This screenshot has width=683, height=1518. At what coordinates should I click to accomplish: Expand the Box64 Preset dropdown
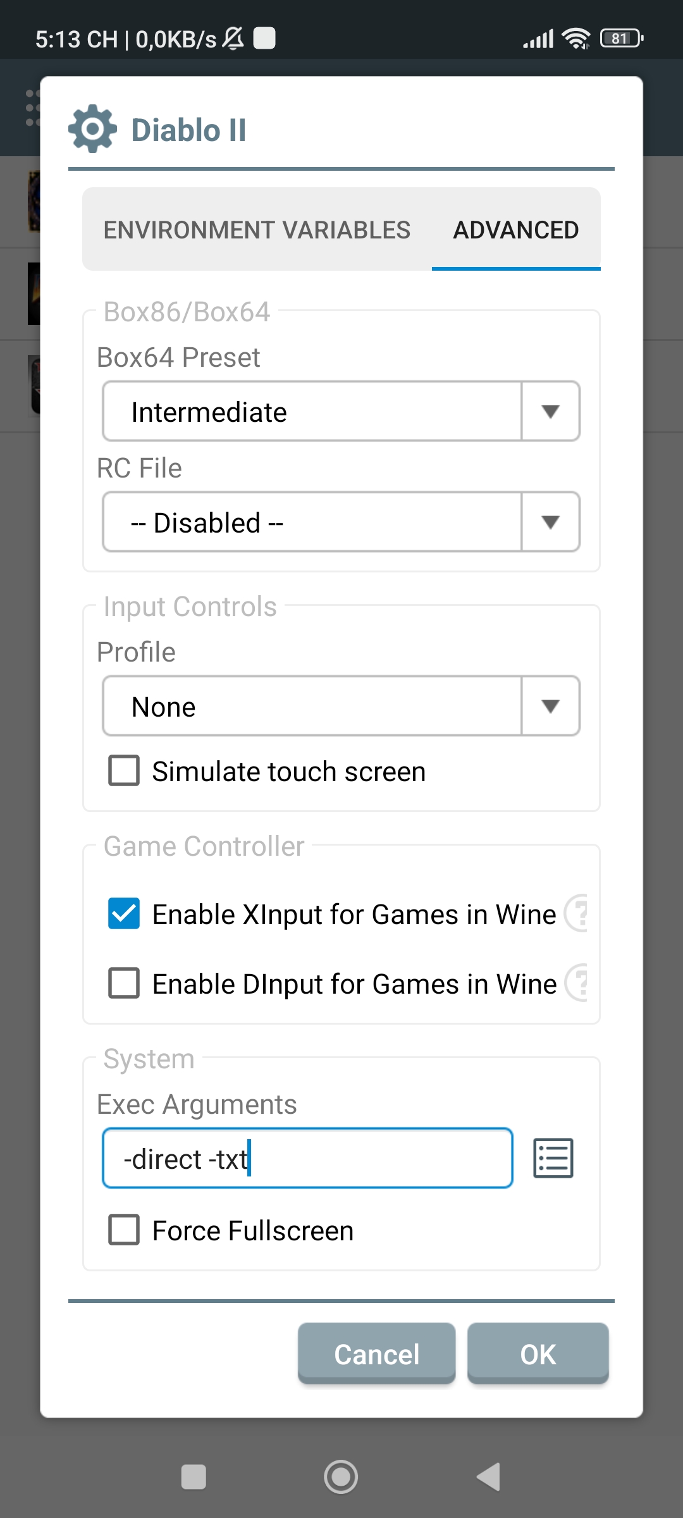[x=341, y=412]
